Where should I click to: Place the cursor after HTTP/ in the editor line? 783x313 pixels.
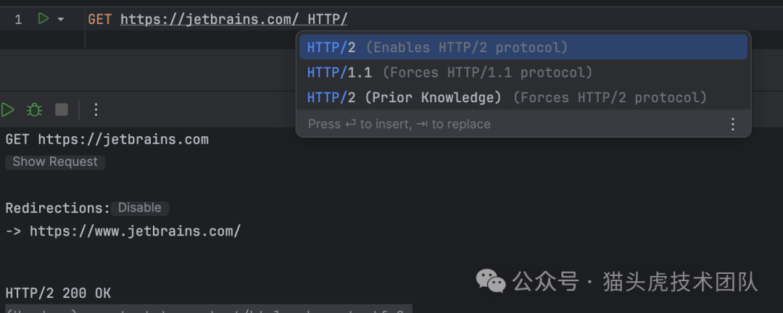(x=349, y=20)
